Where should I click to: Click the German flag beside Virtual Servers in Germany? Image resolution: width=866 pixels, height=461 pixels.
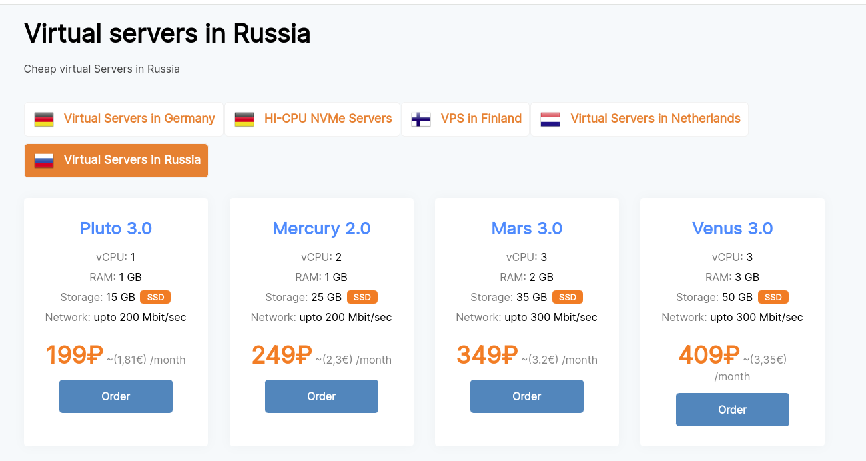[44, 119]
